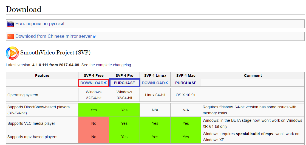The height and width of the screenshot is (145, 306).
Task: Click the Linux 64-bit cell
Action: pos(155,95)
